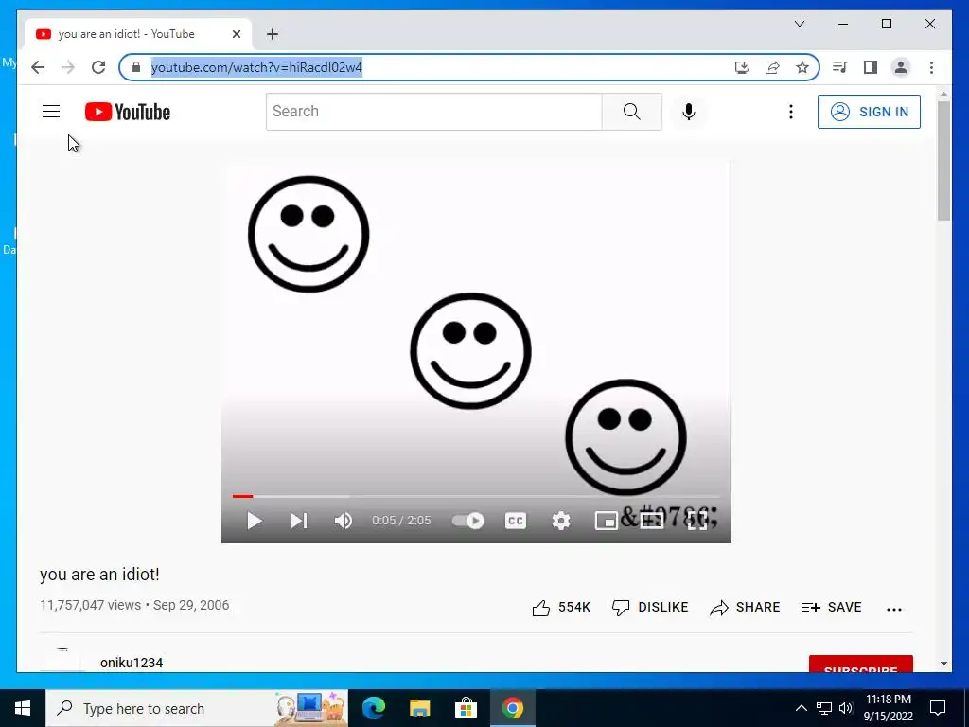Go to YouTube home via logo

coord(128,112)
